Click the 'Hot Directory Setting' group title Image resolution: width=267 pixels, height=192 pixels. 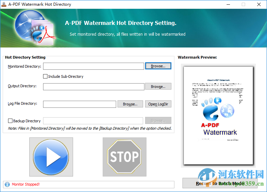tap(25, 57)
